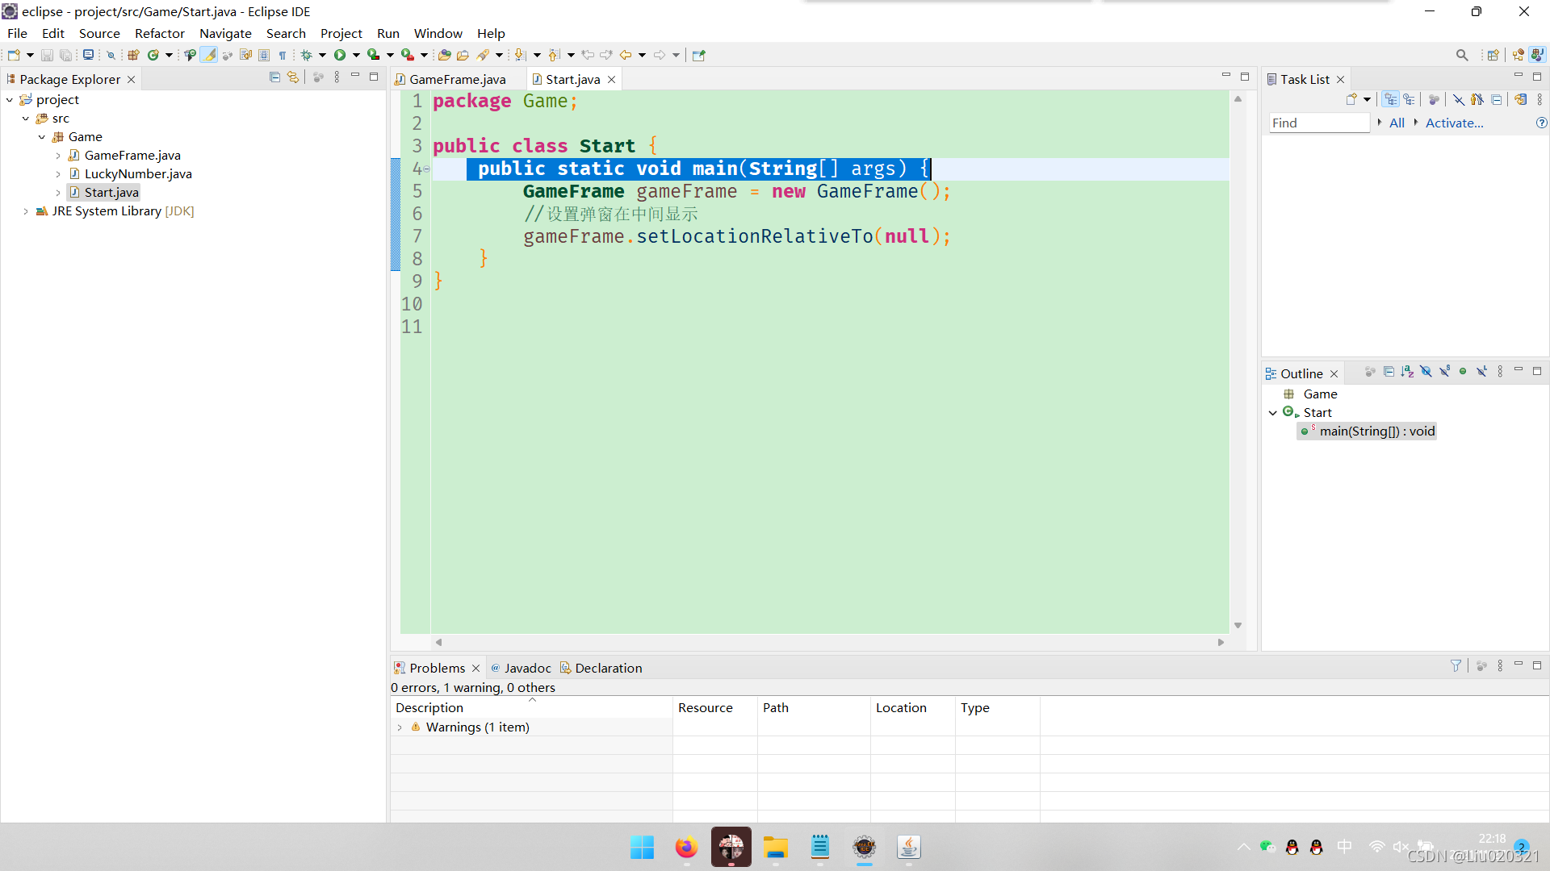Click Collapse All in Package Explorer
1550x871 pixels.
[274, 77]
